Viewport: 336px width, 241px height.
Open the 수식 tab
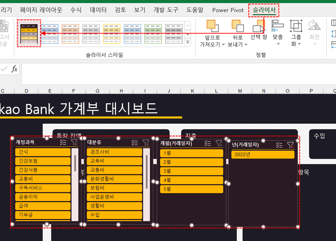(75, 10)
